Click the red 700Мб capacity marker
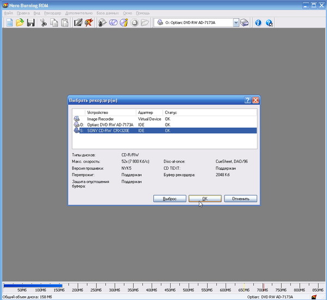Screen dimensions: 327x300 (263, 287)
